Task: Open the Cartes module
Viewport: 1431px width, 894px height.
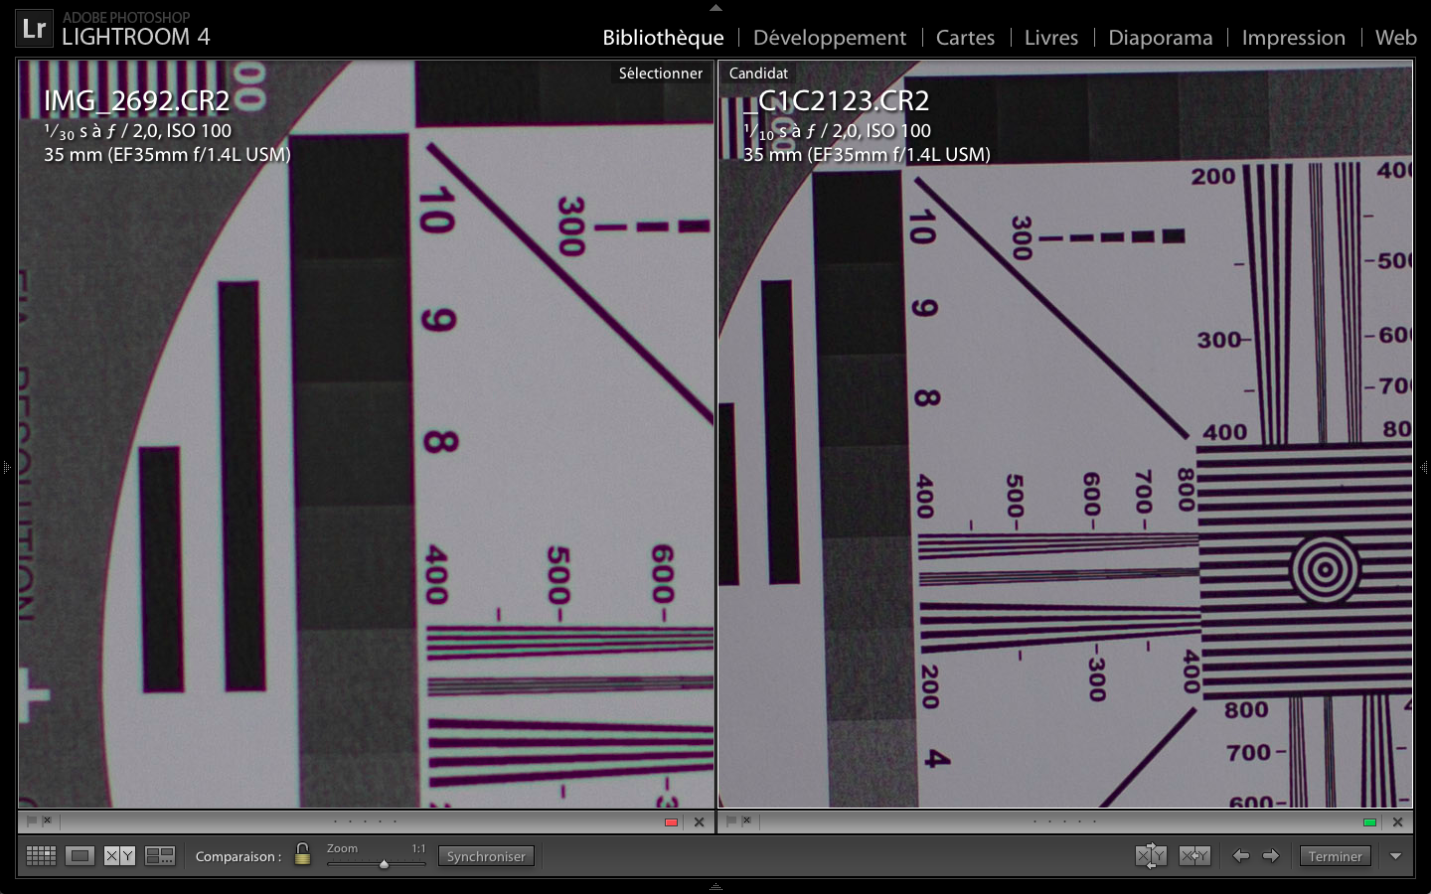Action: click(965, 38)
